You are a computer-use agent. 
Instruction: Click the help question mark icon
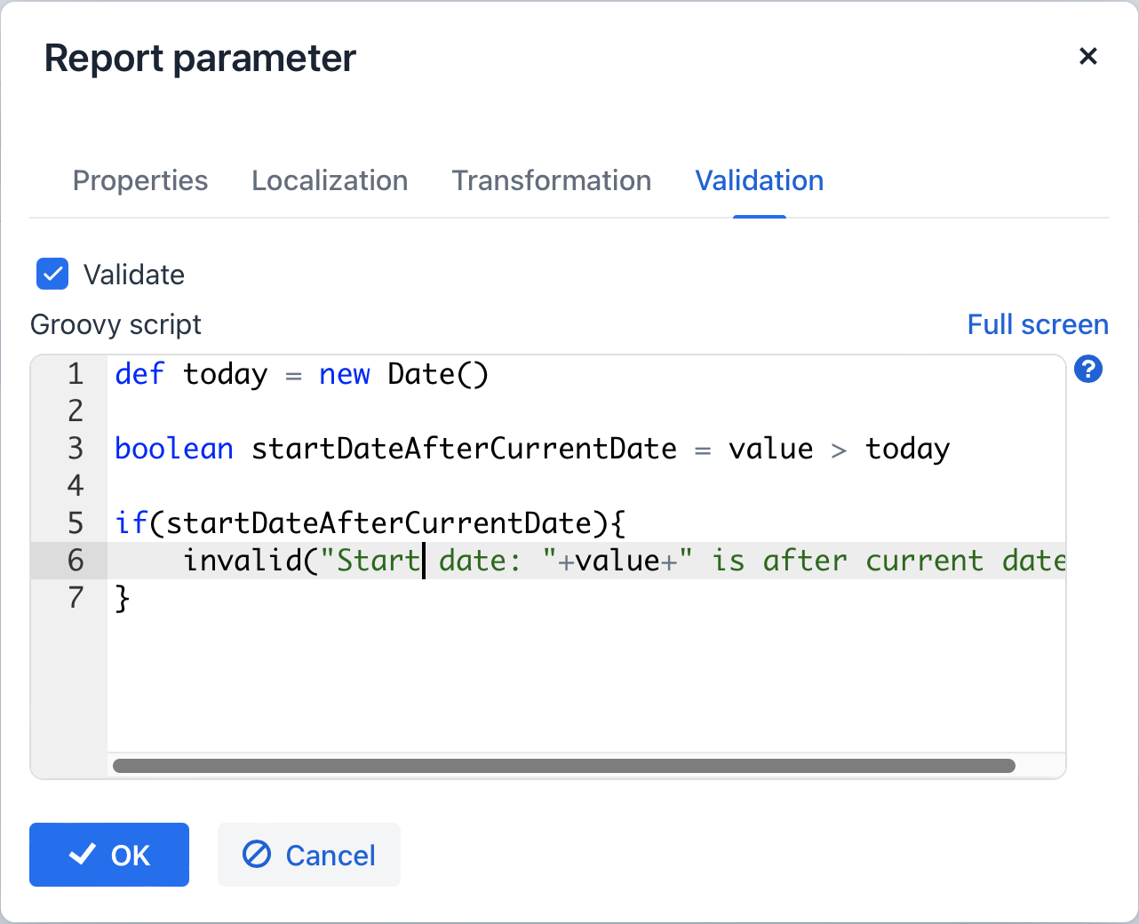[x=1088, y=370]
